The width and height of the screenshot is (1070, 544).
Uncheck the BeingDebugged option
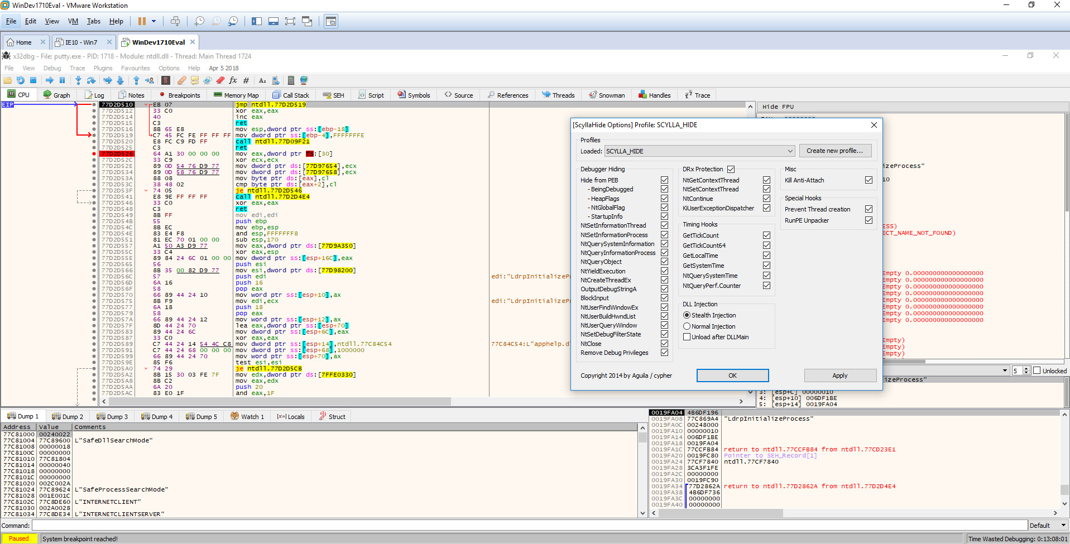(x=664, y=189)
